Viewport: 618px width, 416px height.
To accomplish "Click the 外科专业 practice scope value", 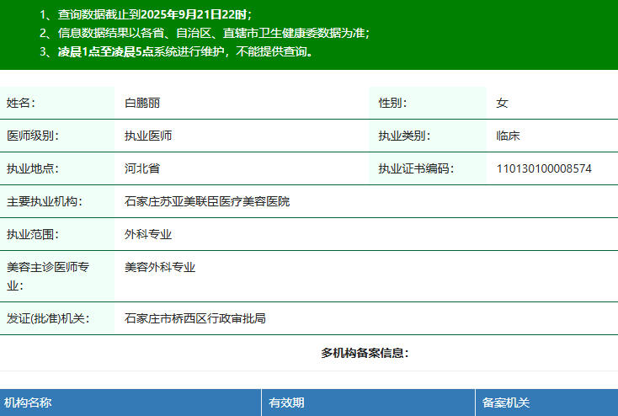I will [x=148, y=234].
